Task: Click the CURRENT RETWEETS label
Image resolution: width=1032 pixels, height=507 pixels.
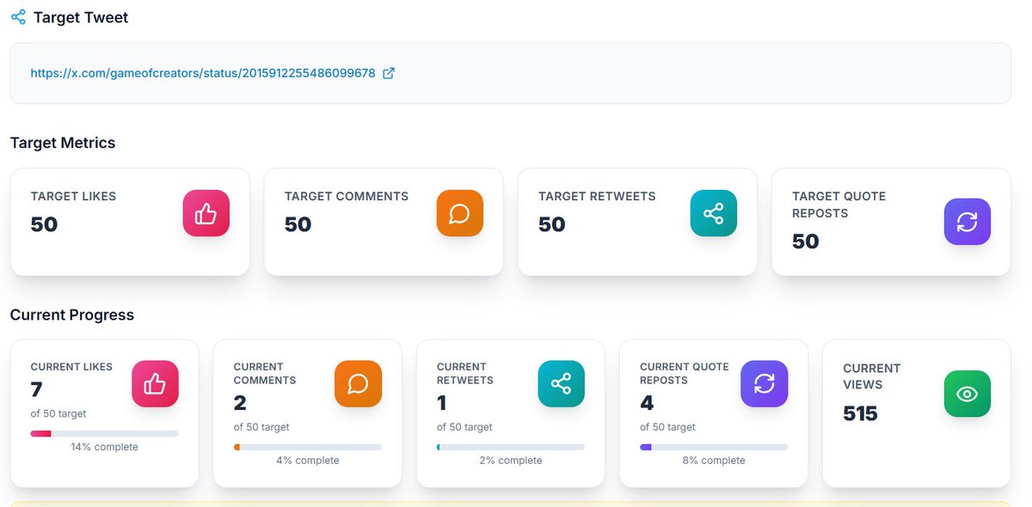Action: pyautogui.click(x=465, y=374)
